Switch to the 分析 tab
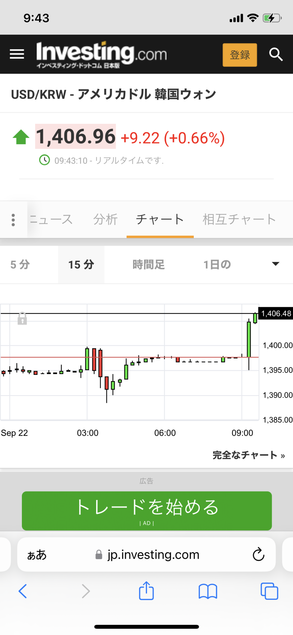Image resolution: width=293 pixels, height=635 pixels. pyautogui.click(x=105, y=219)
